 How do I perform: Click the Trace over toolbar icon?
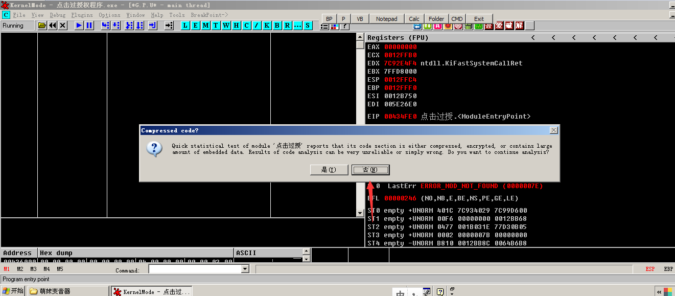coord(139,26)
